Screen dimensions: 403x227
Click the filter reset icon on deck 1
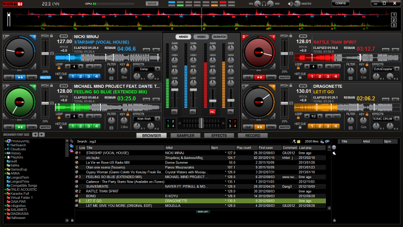coord(111,78)
